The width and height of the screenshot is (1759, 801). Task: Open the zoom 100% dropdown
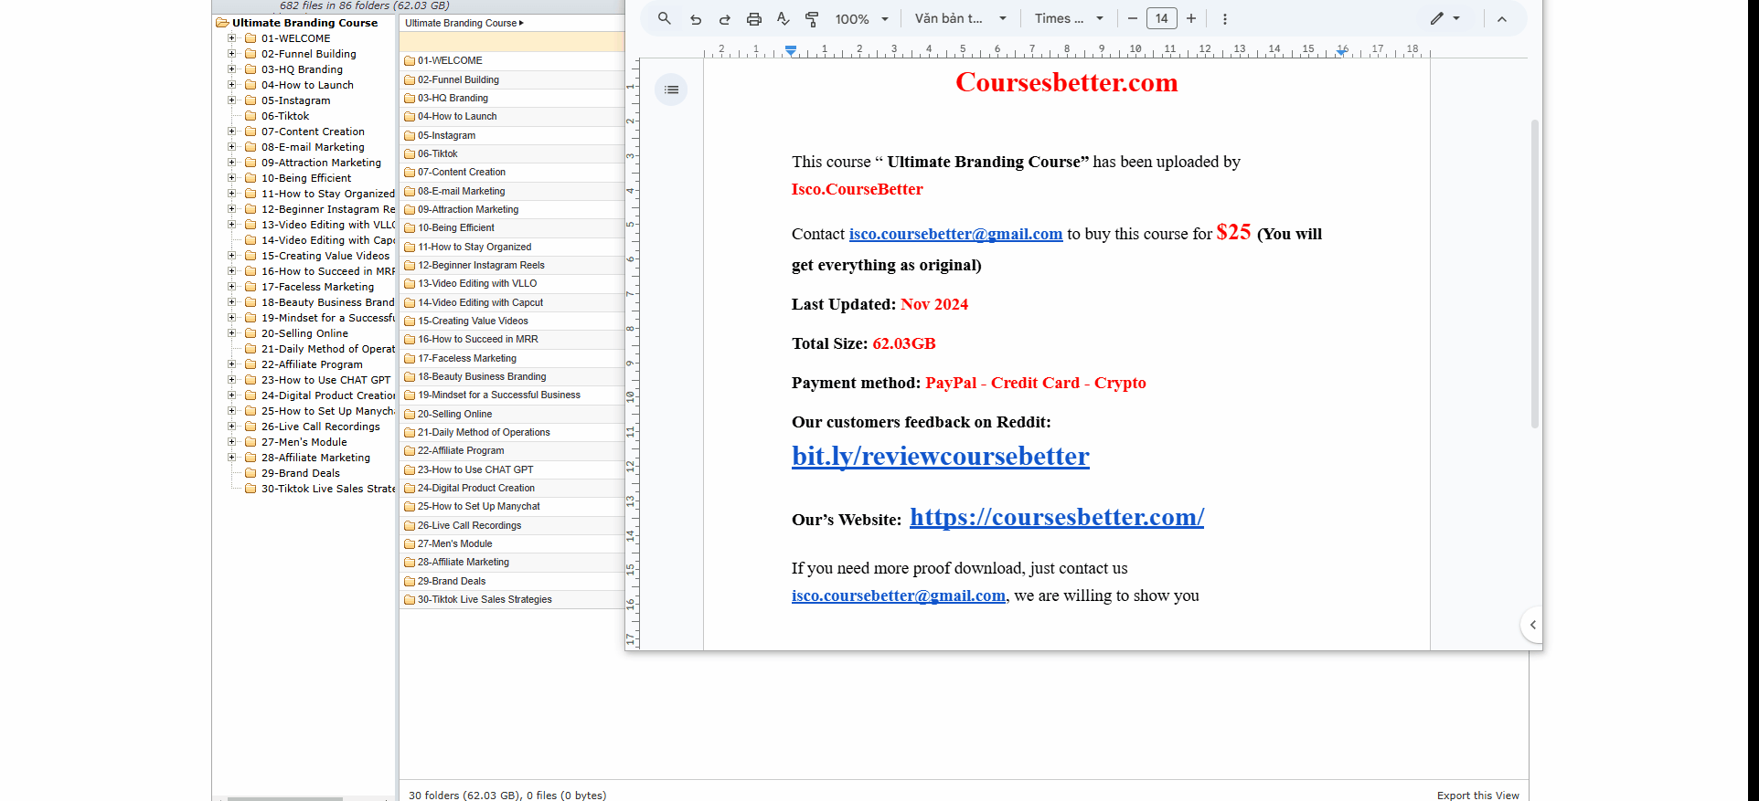click(x=861, y=19)
